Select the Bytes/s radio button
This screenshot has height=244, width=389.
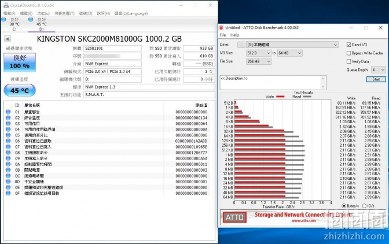tap(344, 206)
